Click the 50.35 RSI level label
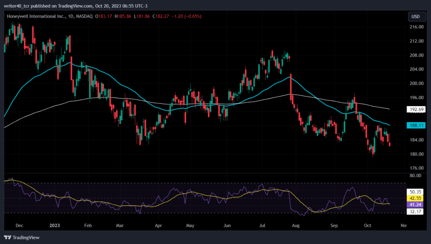Screen dimensions: 431x244 pyautogui.click(x=415, y=192)
